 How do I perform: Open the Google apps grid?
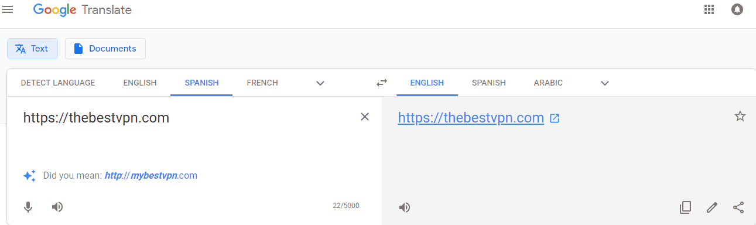pos(709,9)
